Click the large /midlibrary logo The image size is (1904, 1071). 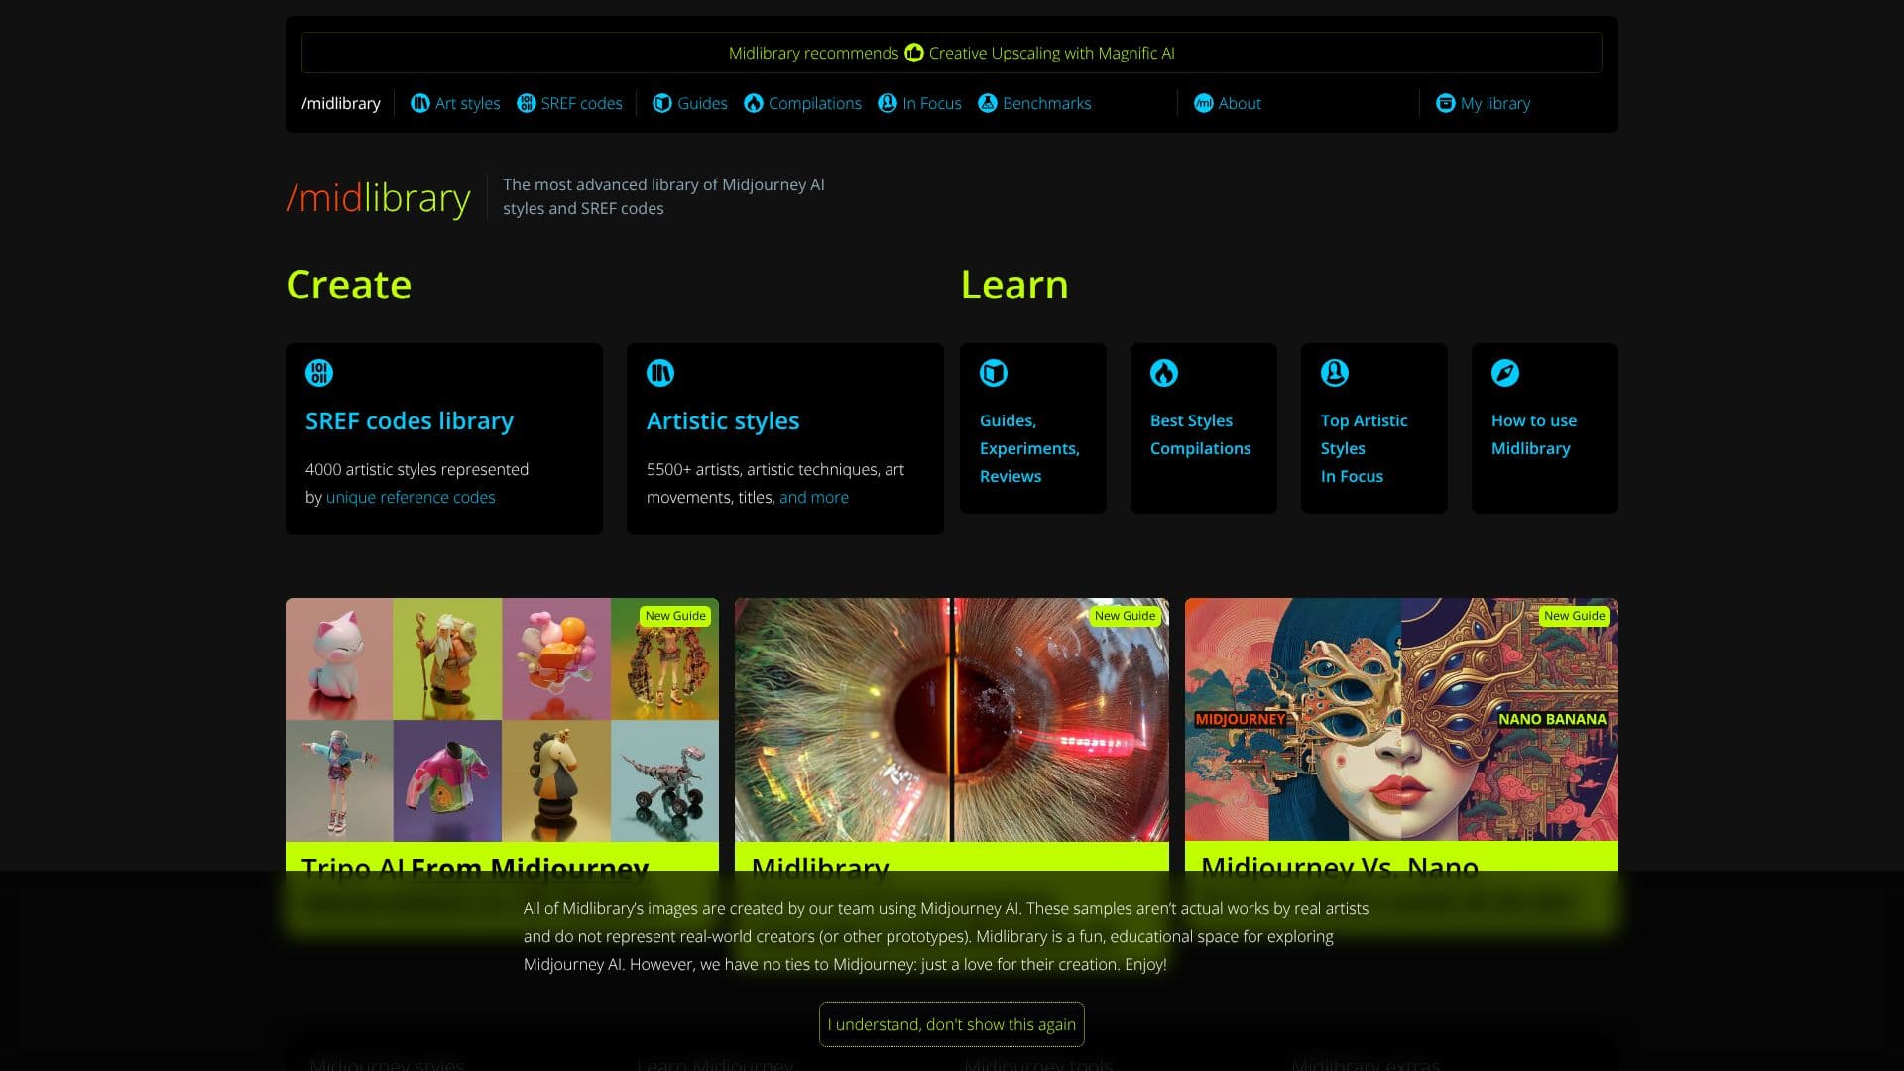[x=378, y=198]
